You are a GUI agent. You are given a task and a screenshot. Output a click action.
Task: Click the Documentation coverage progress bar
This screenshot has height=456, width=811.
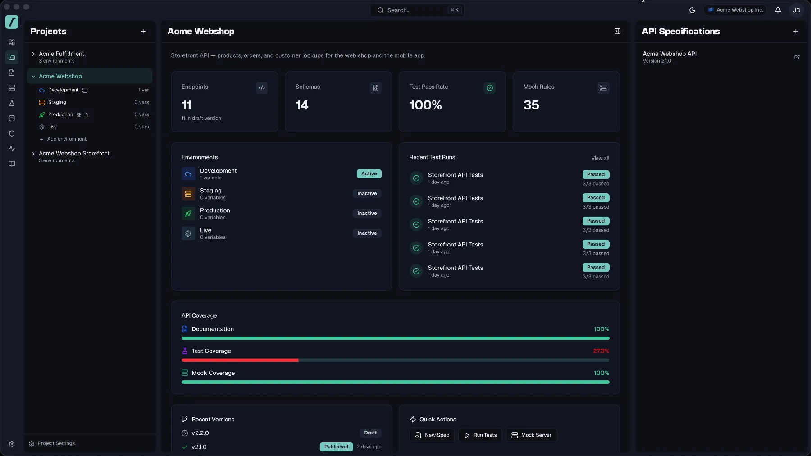[396, 338]
